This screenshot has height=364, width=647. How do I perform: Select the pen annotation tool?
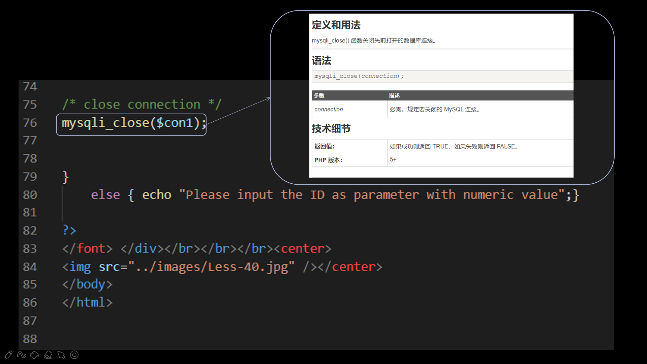point(9,355)
